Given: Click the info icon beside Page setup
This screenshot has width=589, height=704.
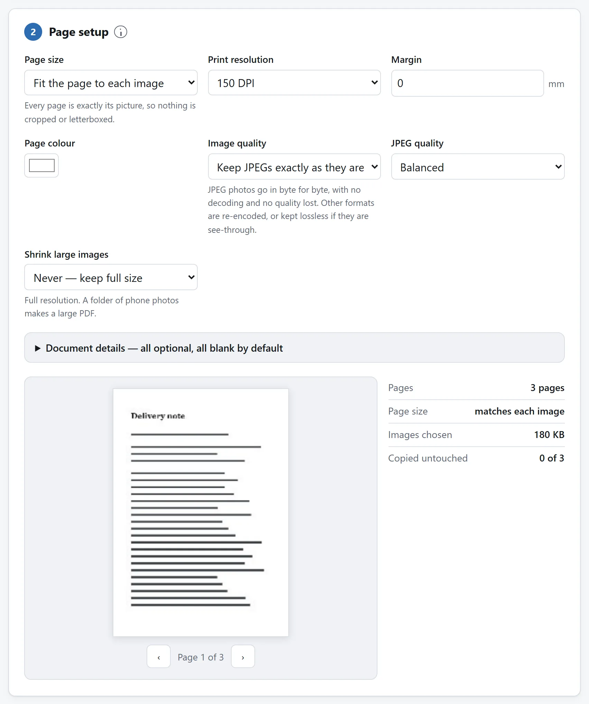Looking at the screenshot, I should 121,32.
